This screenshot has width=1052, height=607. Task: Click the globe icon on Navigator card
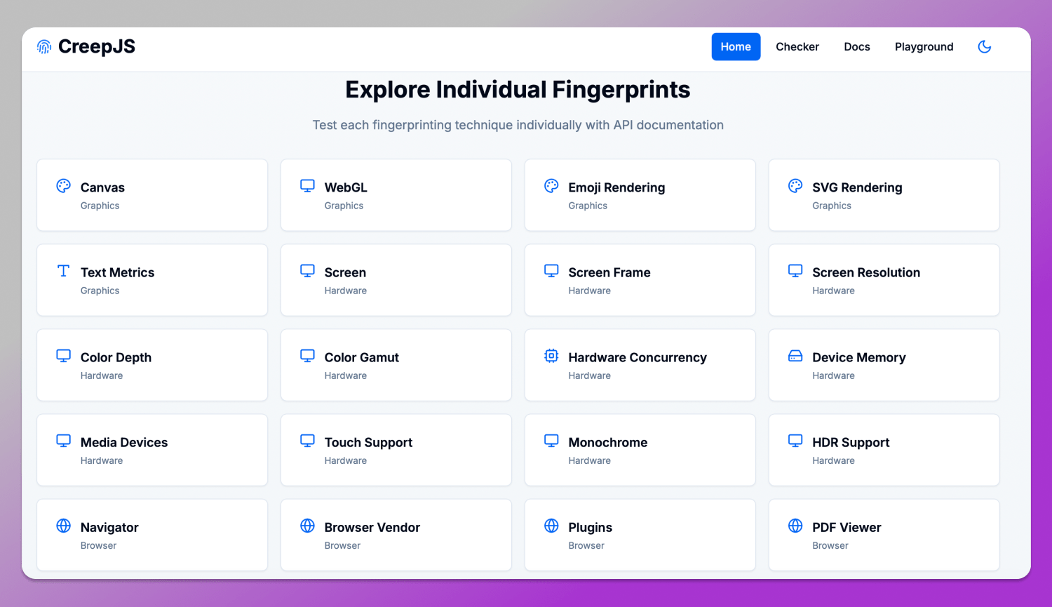(x=63, y=526)
